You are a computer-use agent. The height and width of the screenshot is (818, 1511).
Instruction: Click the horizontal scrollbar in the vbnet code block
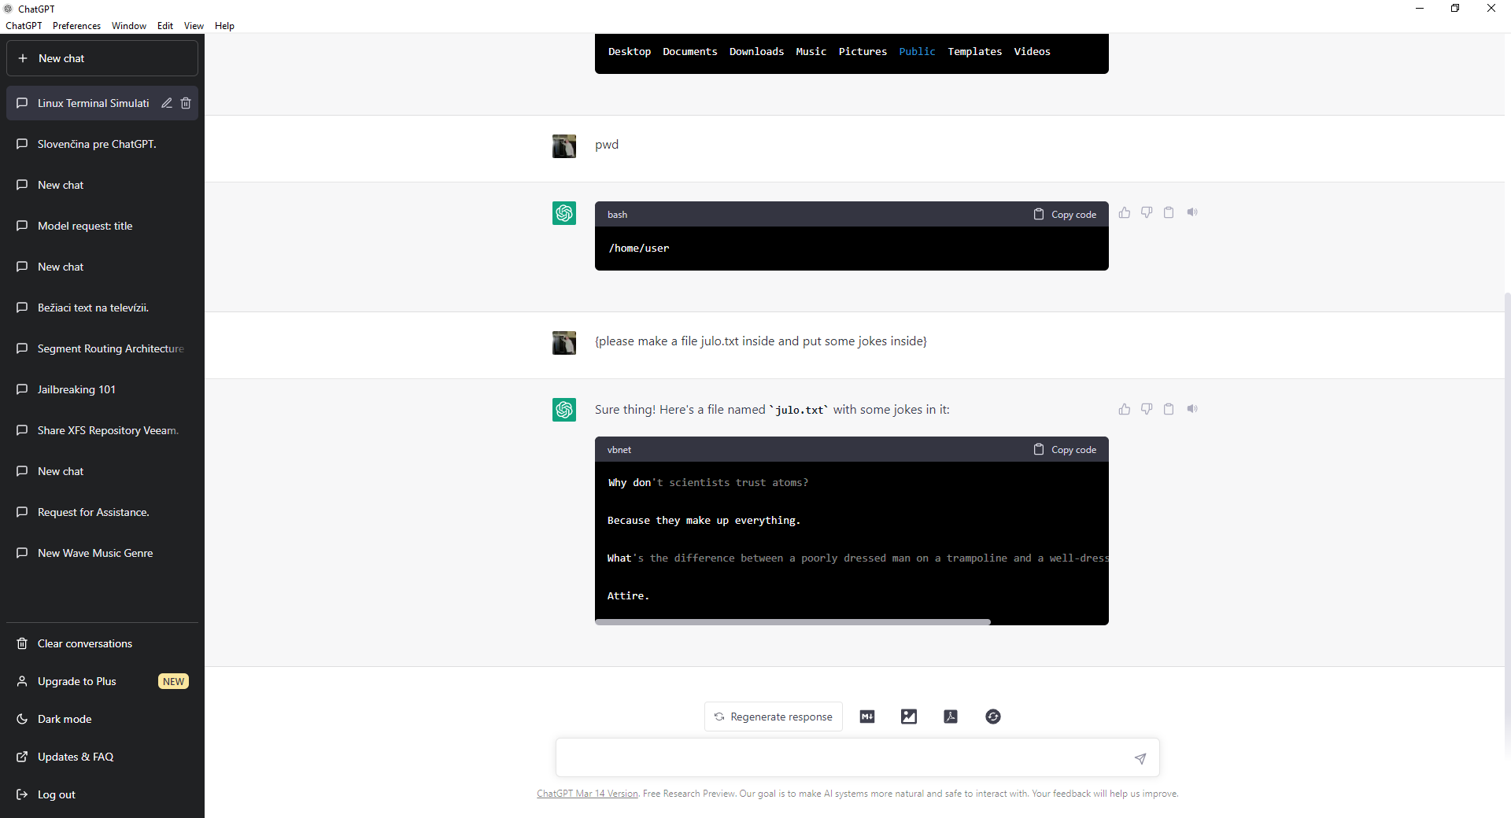coord(792,622)
